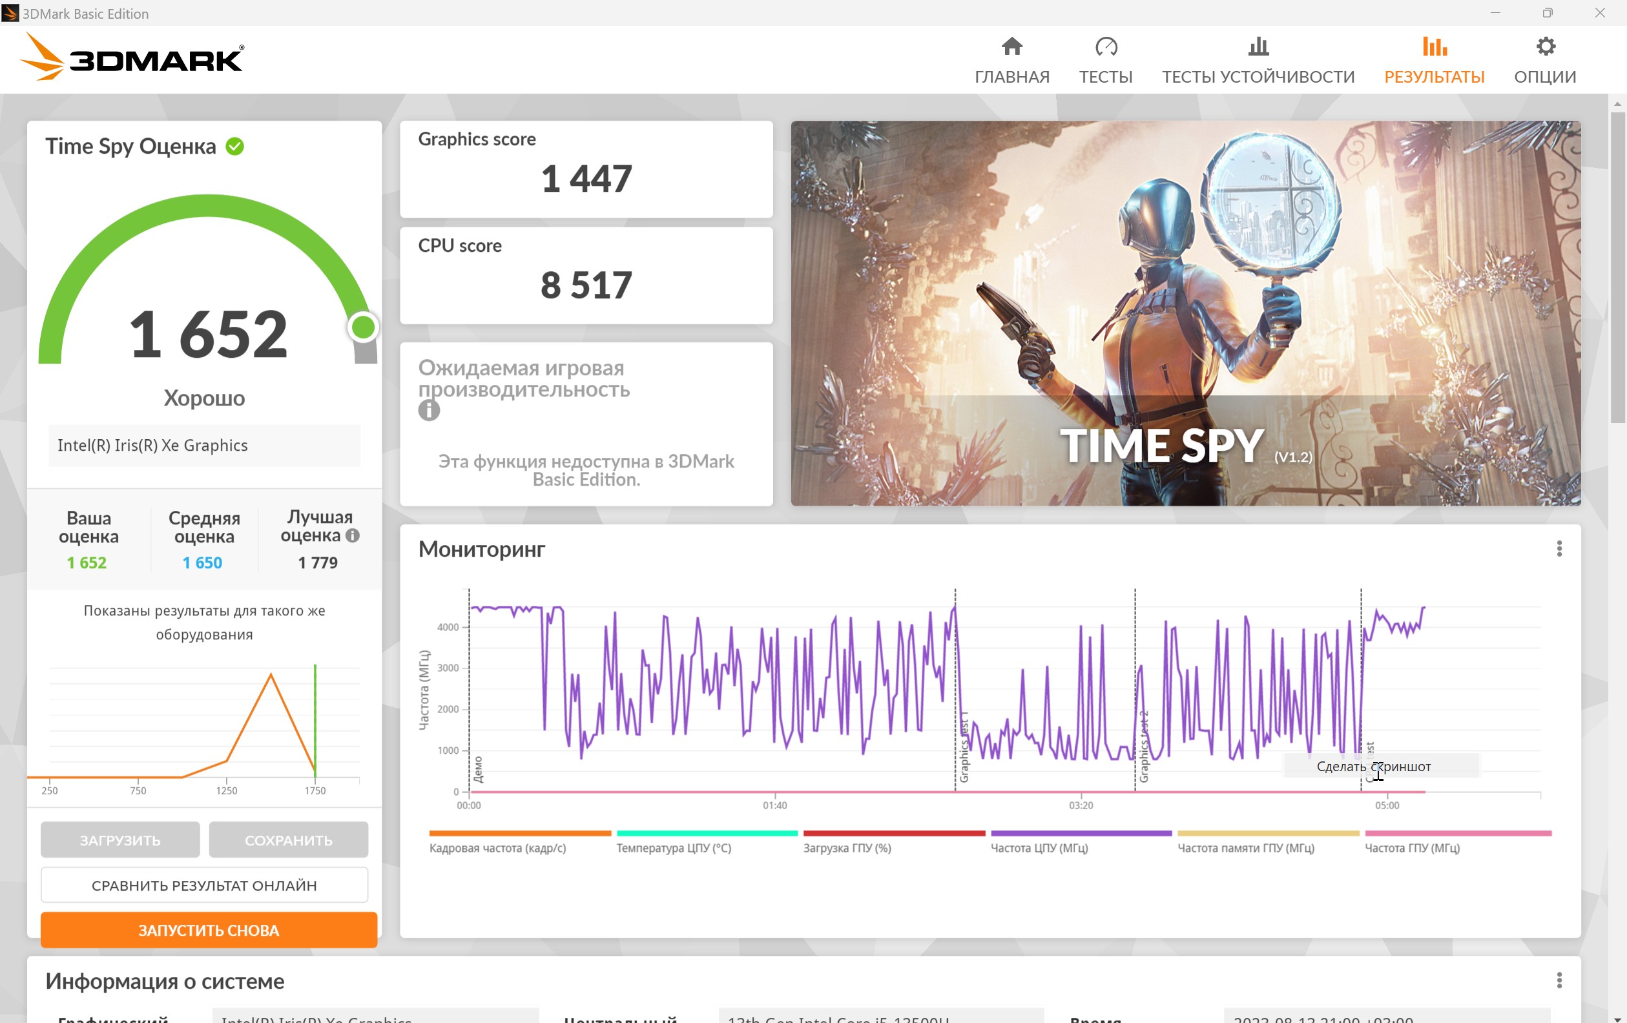The width and height of the screenshot is (1627, 1023).
Task: Click the stress test bar chart icon
Action: tap(1258, 46)
